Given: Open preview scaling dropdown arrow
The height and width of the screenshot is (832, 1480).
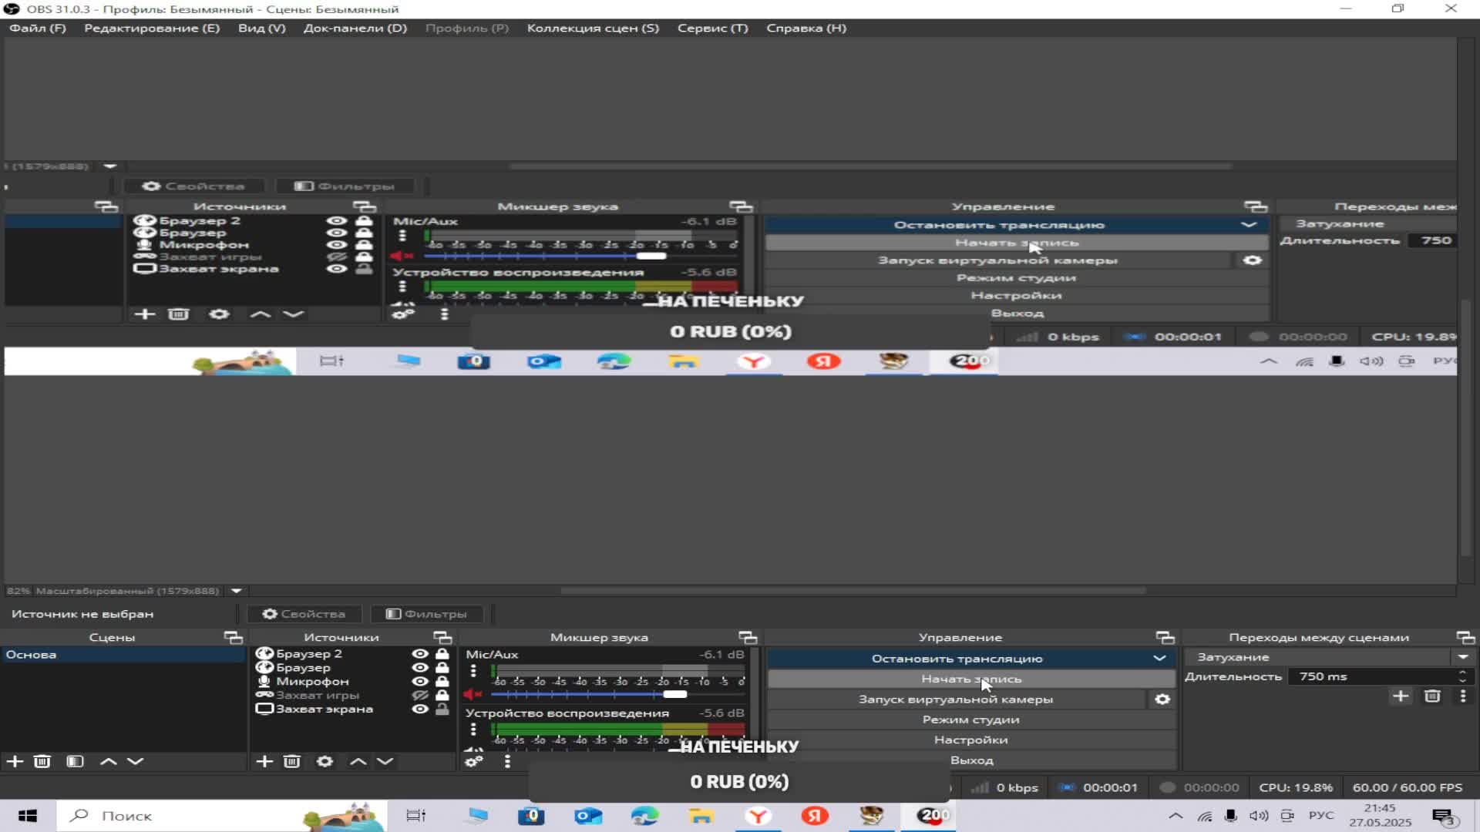Looking at the screenshot, I should click(237, 591).
